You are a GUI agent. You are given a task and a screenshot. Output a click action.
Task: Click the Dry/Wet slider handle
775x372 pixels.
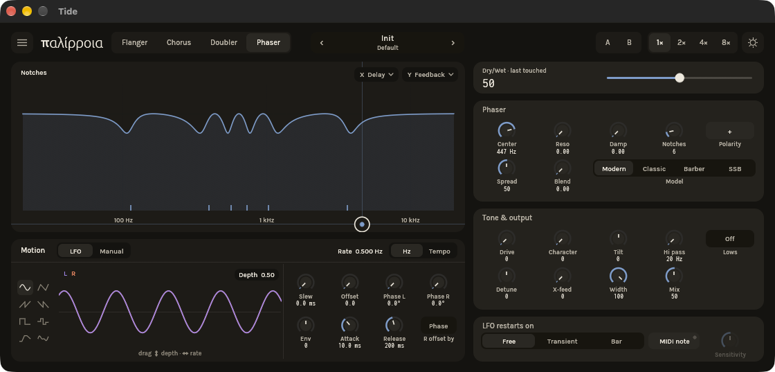[680, 78]
